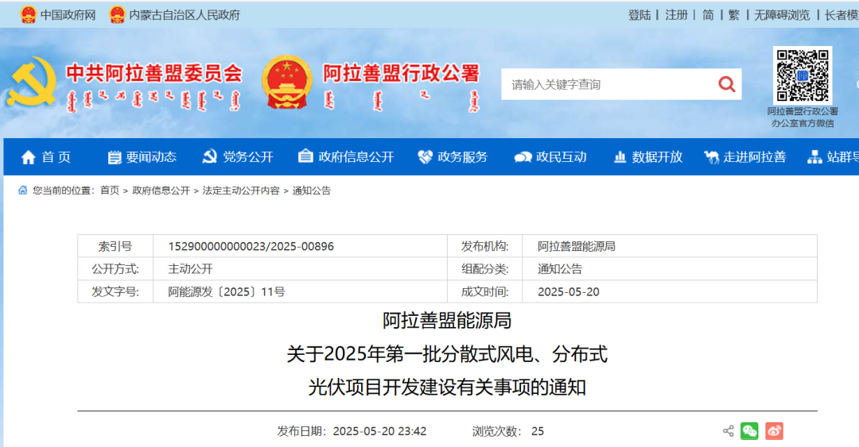Share article via WeChat icon
The width and height of the screenshot is (859, 447).
point(749,431)
